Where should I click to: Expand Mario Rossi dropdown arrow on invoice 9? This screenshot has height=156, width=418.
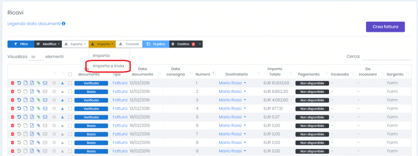click(245, 151)
